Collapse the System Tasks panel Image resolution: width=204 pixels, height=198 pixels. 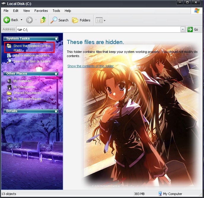coord(56,39)
